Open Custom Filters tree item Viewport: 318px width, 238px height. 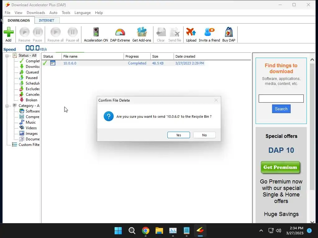click(26, 145)
